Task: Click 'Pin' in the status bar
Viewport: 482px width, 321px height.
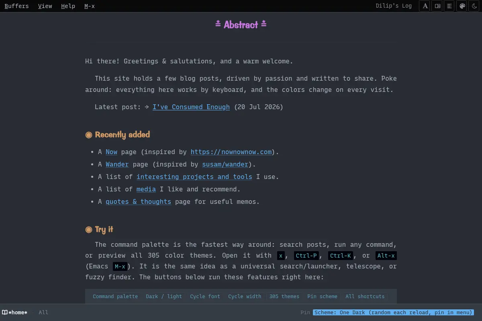Action: point(305,312)
